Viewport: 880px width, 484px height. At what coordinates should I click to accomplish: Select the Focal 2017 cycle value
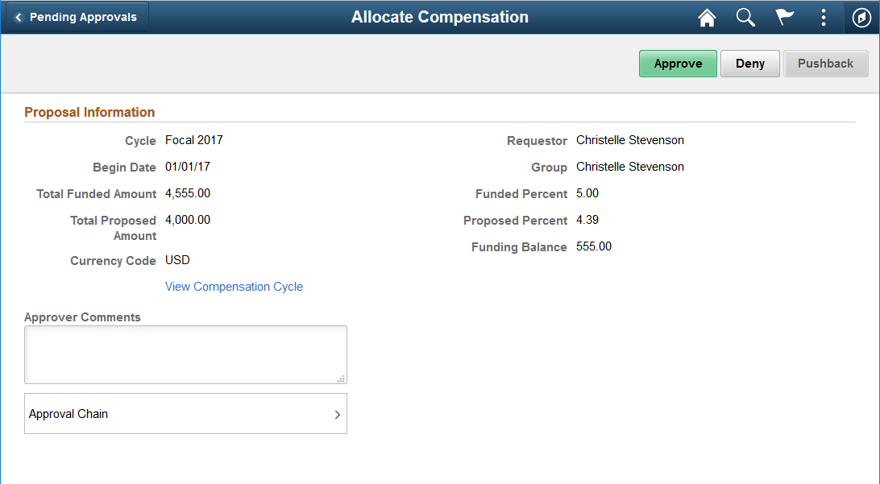[x=193, y=140]
